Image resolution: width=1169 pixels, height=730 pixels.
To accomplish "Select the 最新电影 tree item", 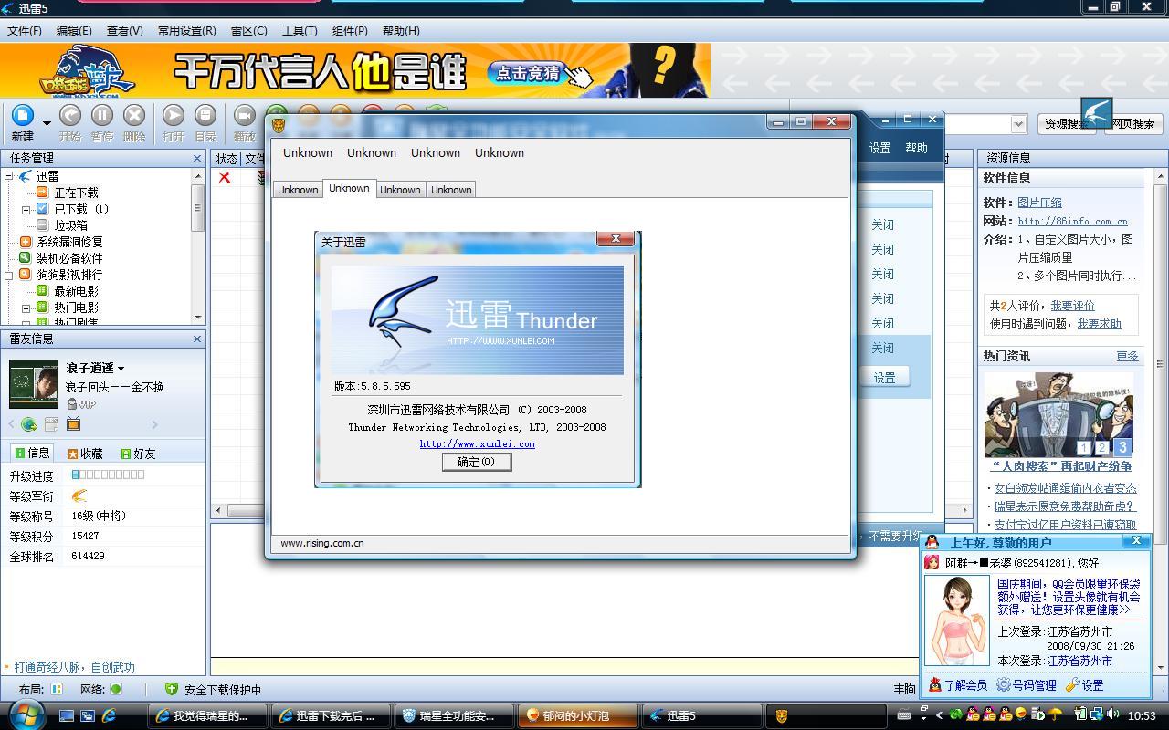I will [x=76, y=291].
